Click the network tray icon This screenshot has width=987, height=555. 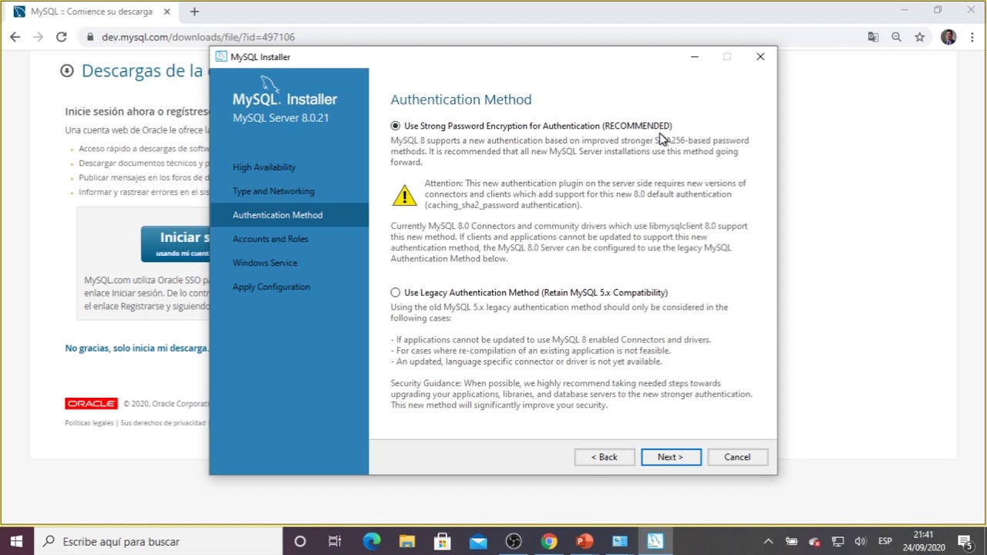tap(838, 541)
